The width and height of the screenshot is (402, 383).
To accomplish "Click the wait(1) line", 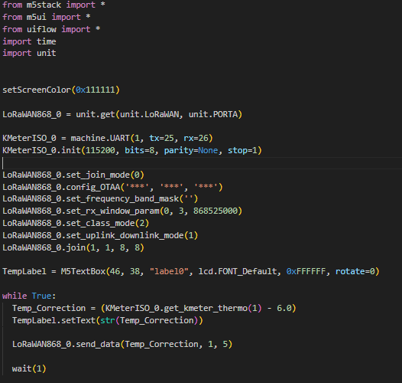I will point(29,368).
